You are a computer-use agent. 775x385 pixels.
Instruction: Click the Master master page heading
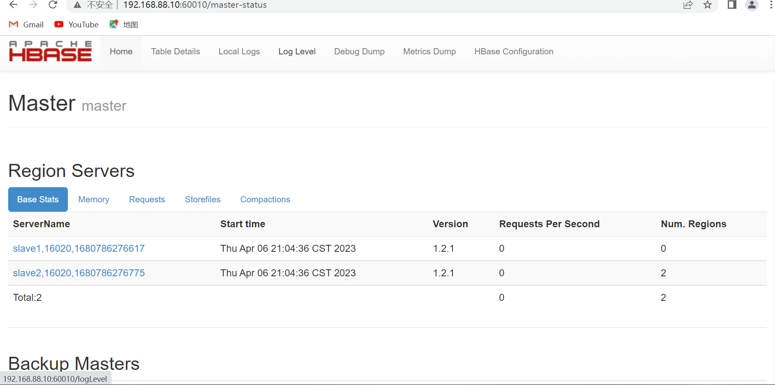click(67, 103)
